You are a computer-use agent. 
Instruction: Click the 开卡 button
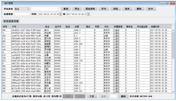click(x=104, y=9)
